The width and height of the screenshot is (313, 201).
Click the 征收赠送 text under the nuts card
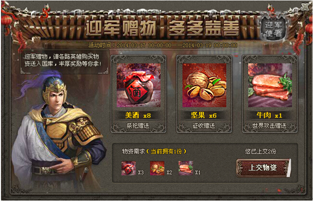(x=204, y=126)
